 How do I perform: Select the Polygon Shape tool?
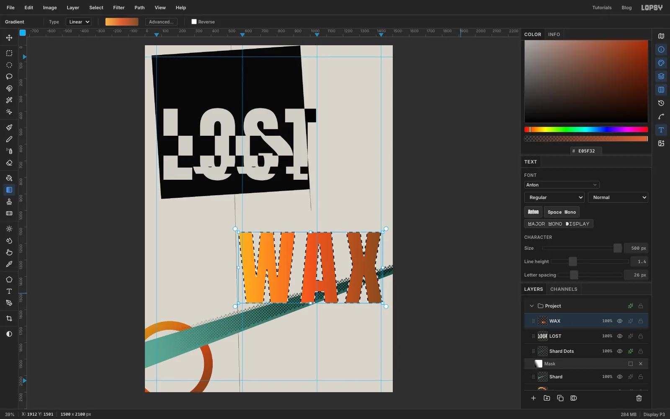(9, 279)
